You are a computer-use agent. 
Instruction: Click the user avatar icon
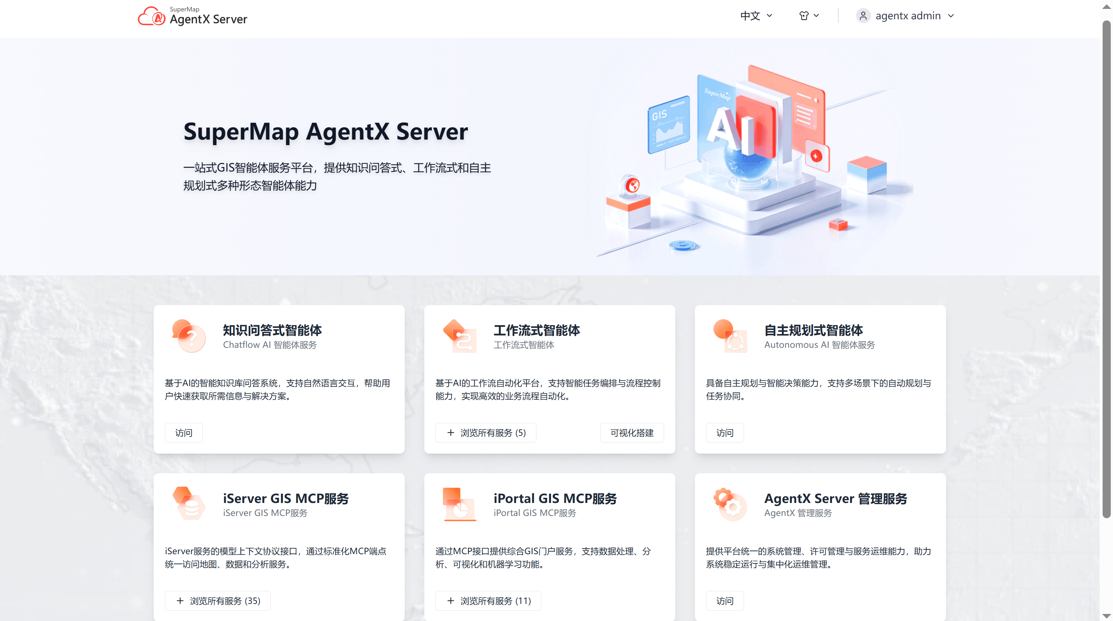863,16
